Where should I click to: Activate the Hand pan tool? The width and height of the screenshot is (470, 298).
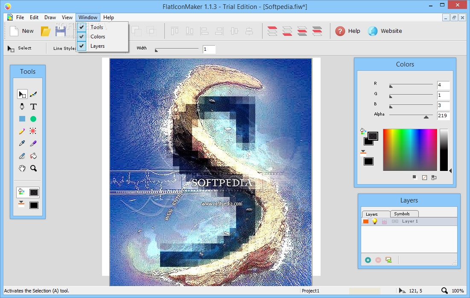pyautogui.click(x=22, y=168)
